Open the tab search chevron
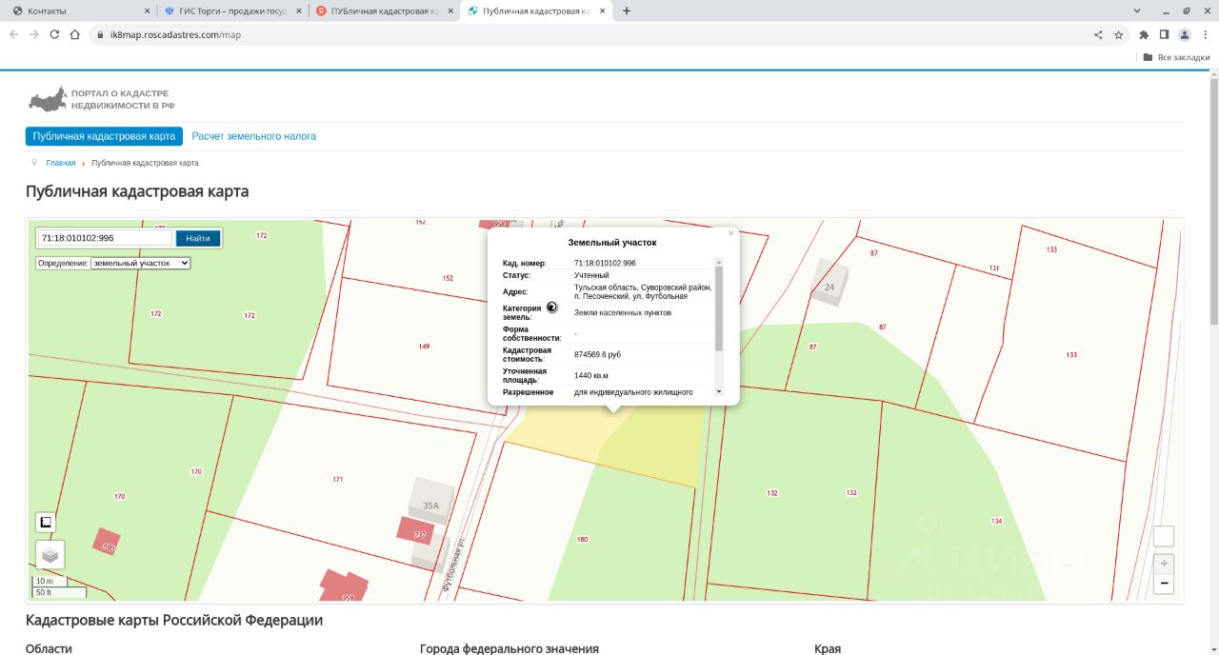1219x655 pixels. coord(1137,10)
